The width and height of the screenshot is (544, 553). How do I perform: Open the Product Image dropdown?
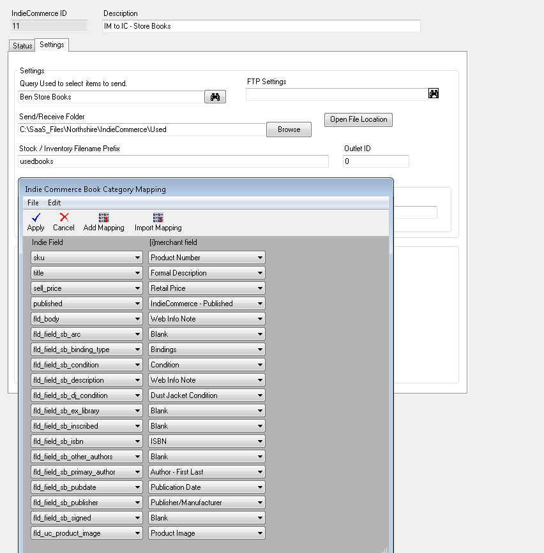(x=206, y=533)
